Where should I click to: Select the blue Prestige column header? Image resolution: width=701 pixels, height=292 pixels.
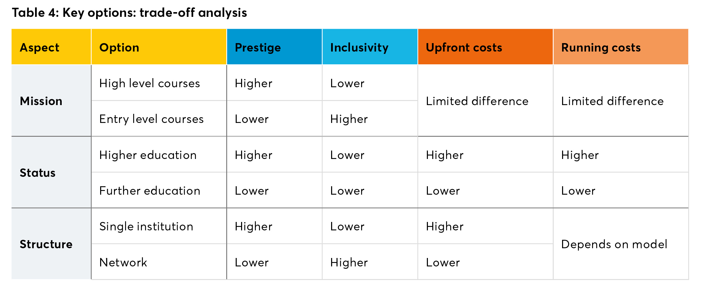(258, 47)
